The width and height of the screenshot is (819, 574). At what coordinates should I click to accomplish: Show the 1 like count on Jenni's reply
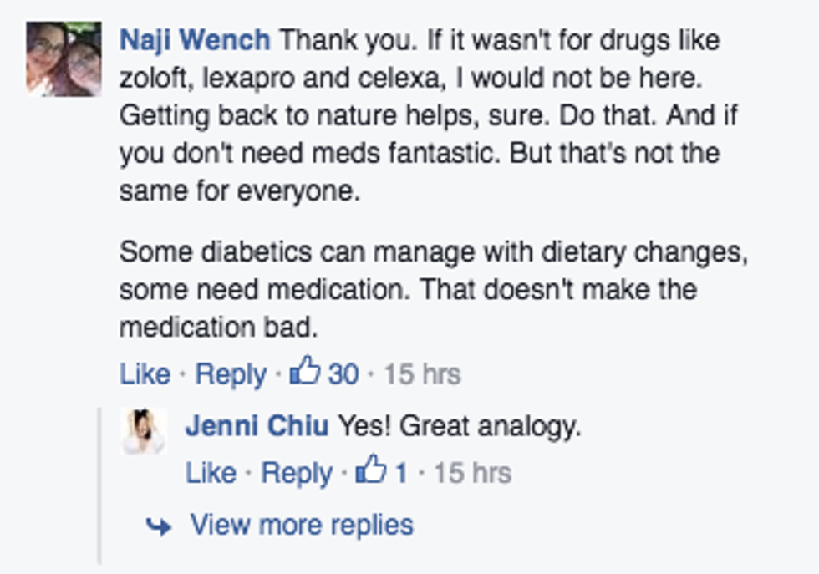[x=401, y=473]
